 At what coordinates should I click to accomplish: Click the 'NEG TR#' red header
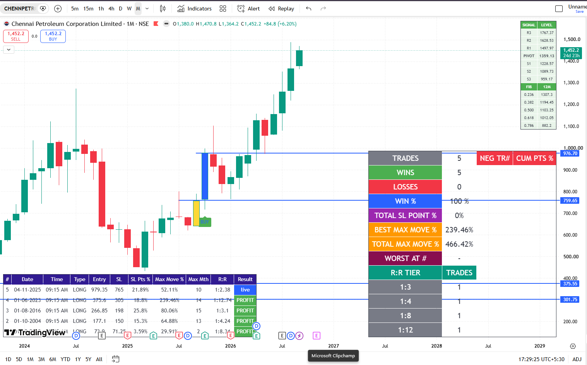coord(495,158)
